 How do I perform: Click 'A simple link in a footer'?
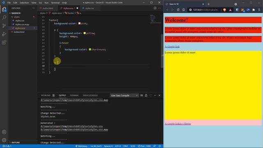[x=178, y=124]
